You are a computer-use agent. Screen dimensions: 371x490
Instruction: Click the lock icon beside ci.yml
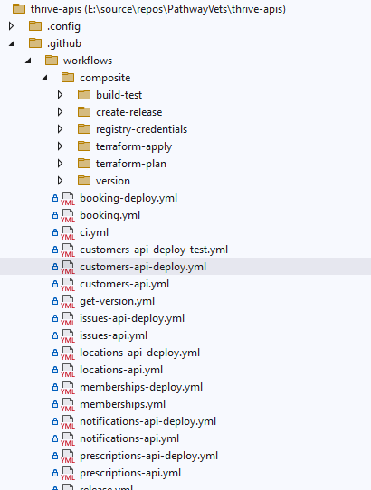55,232
